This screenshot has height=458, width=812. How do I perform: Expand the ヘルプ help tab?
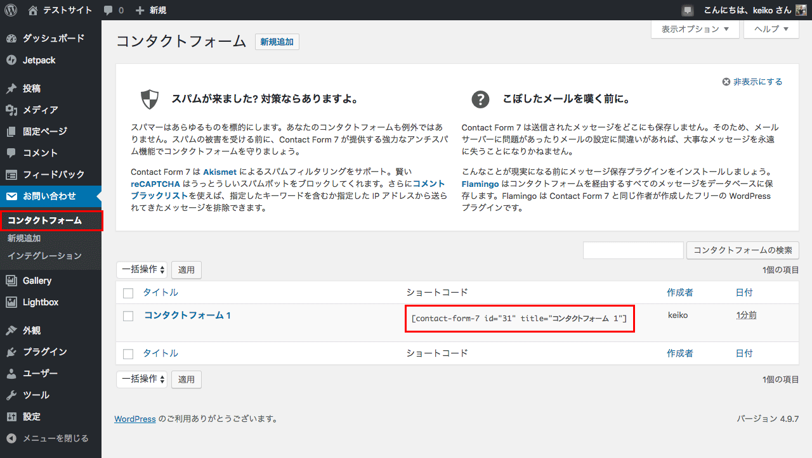771,29
